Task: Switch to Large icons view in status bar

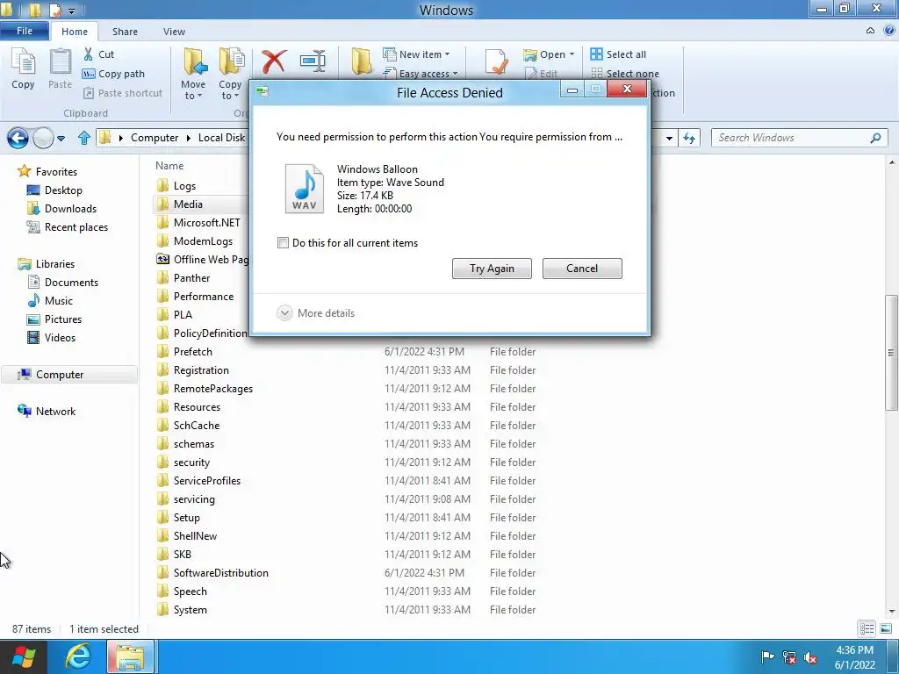Action: [x=885, y=628]
